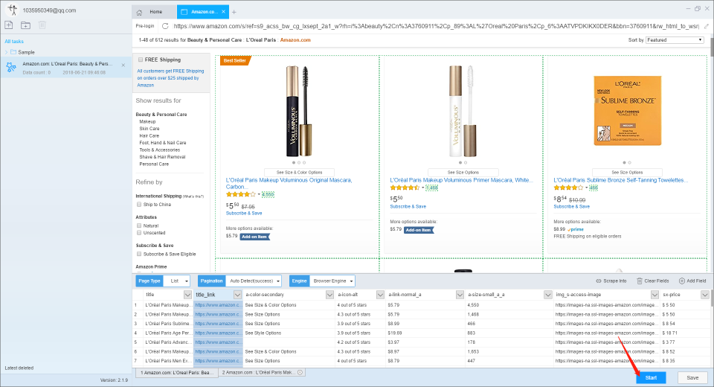Viewport: 714px width, 387px height.
Task: Expand the Sample folder tree arrow
Action: click(7, 52)
